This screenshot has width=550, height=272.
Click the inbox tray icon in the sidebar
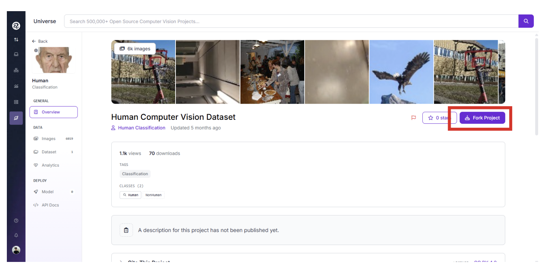[x=16, y=55]
